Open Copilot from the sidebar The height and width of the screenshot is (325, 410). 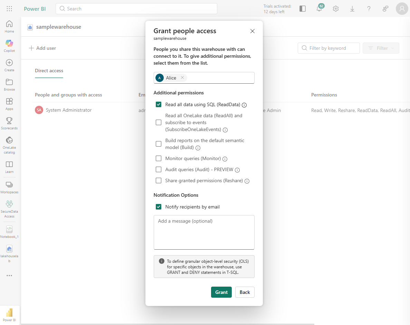coord(9,46)
